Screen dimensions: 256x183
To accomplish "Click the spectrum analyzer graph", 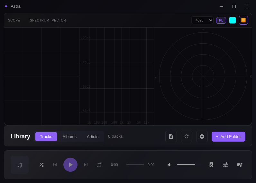I will click(117, 76).
